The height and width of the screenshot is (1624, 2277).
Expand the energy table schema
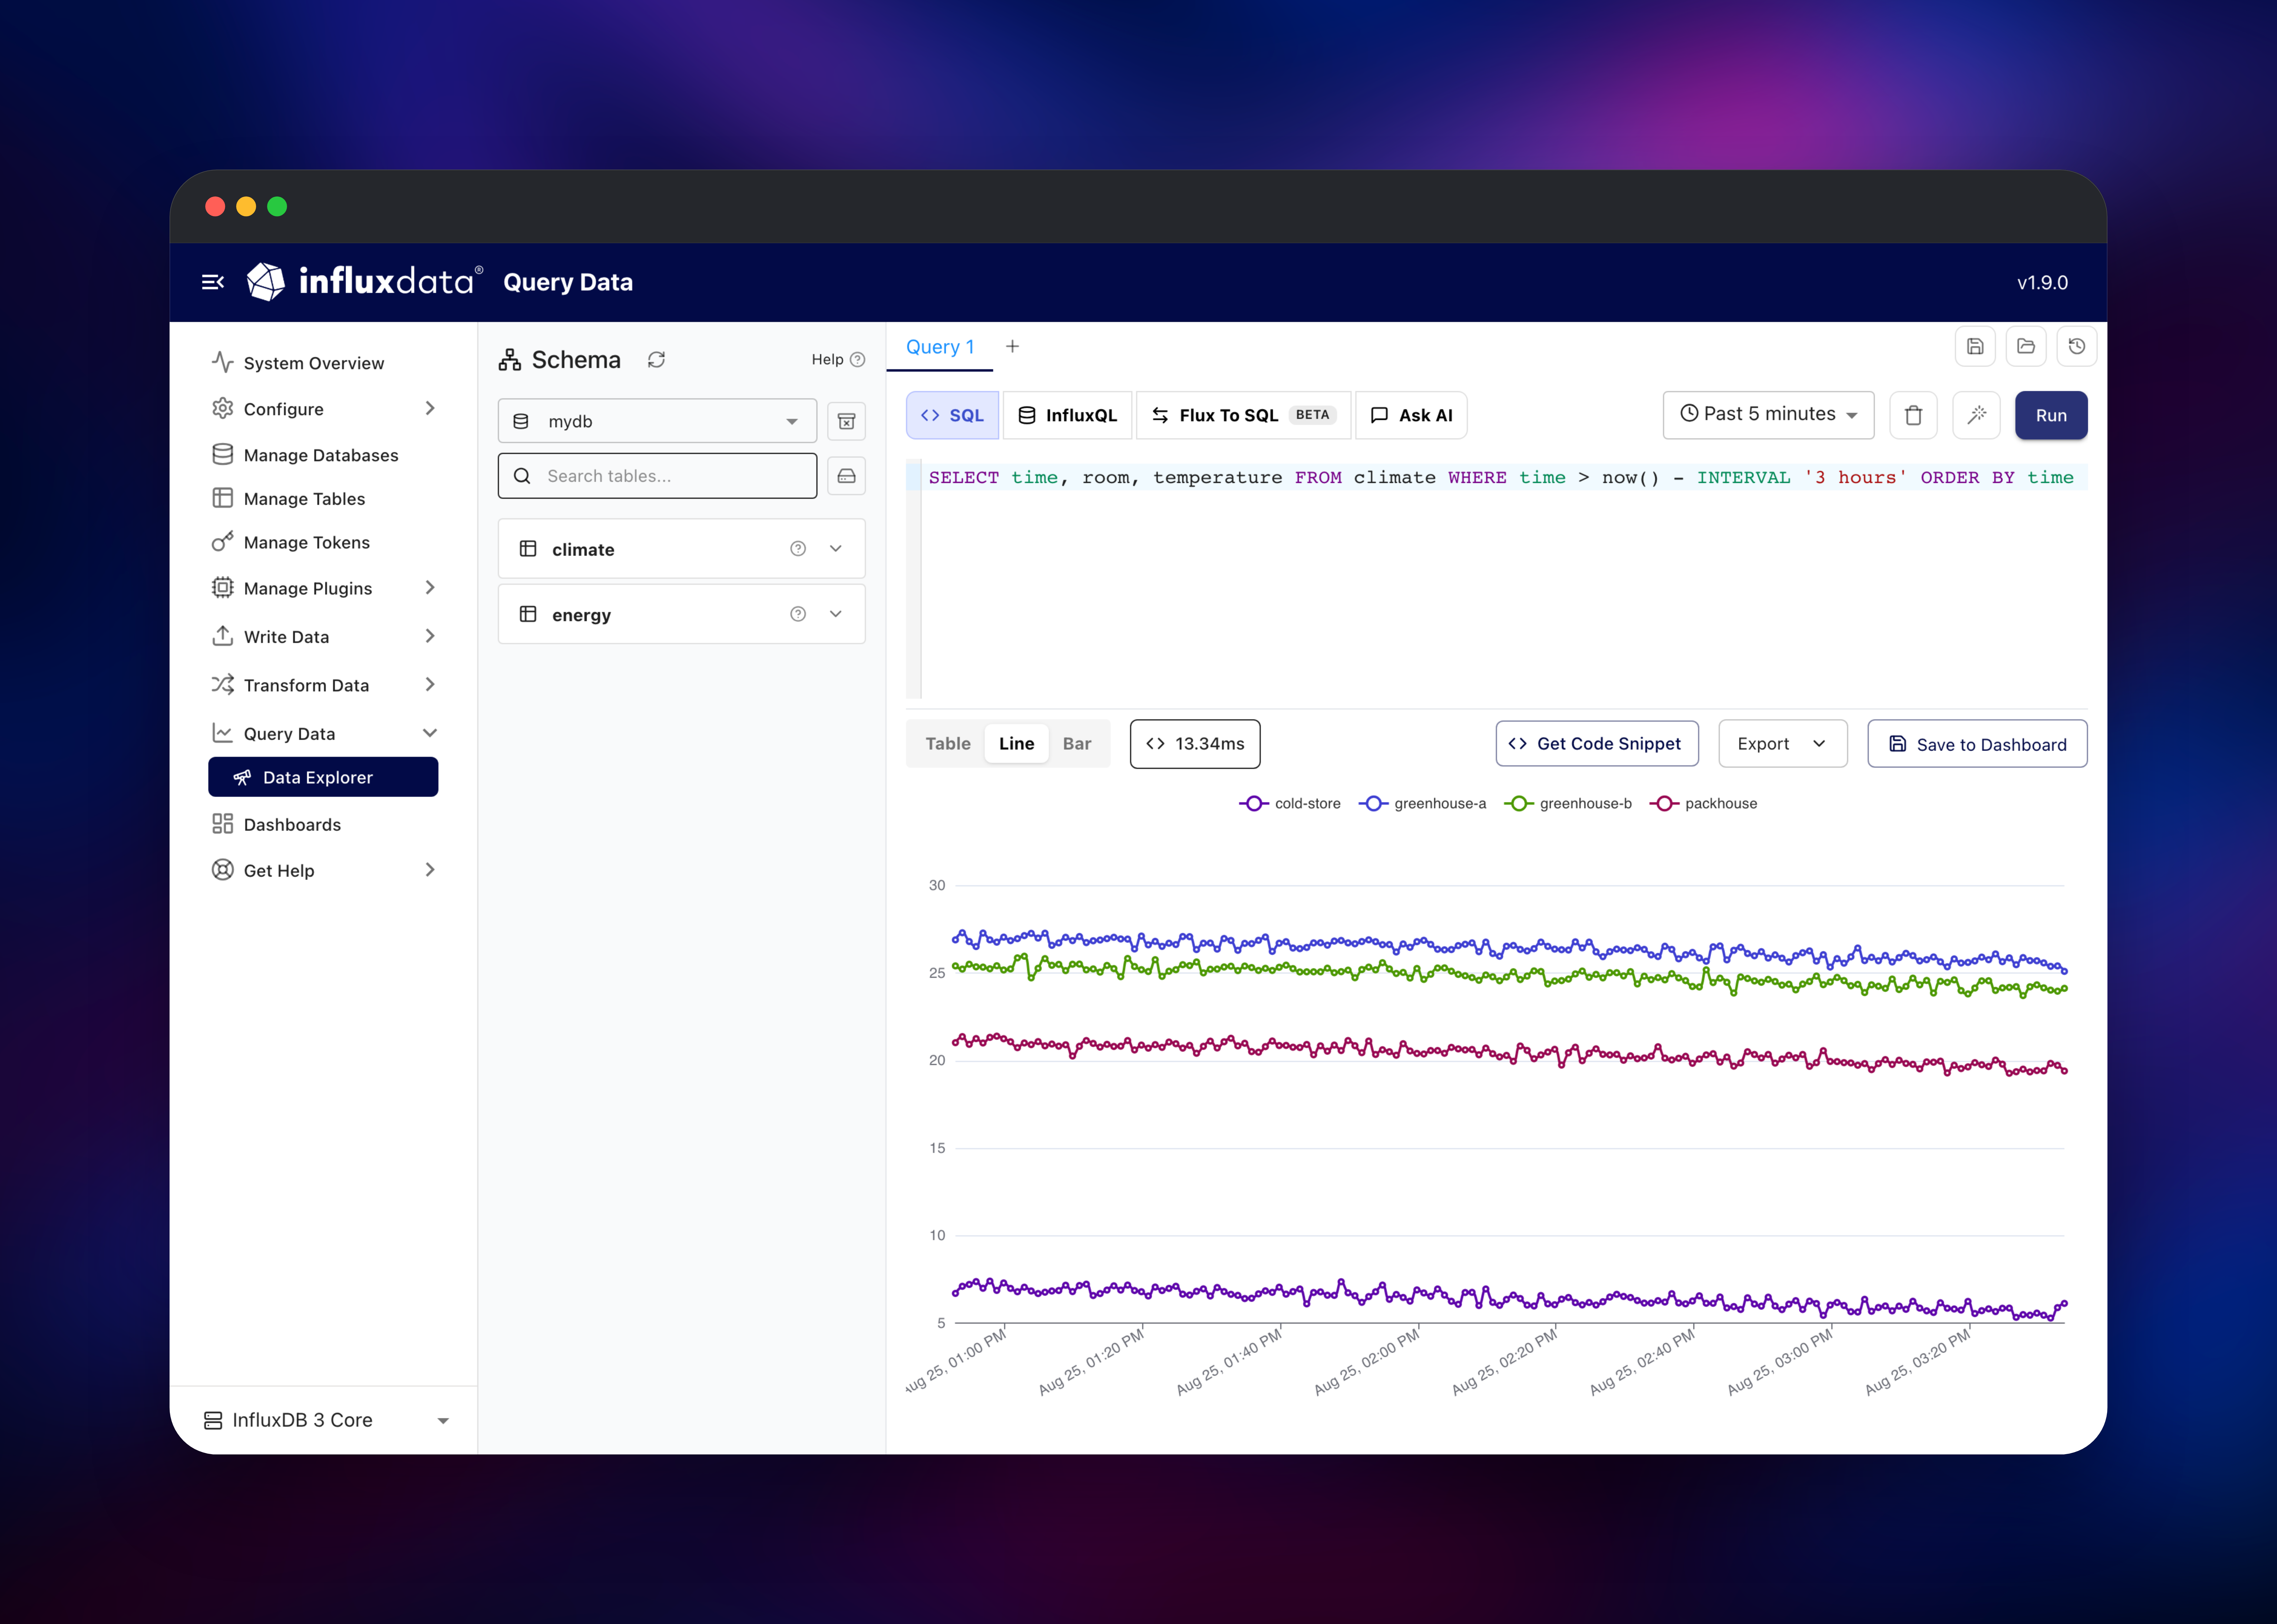point(836,614)
